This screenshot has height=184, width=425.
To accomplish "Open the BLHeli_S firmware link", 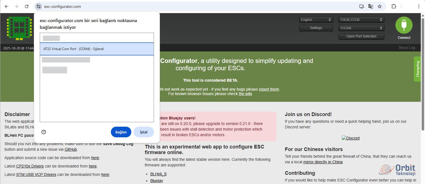I will [x=158, y=174].
